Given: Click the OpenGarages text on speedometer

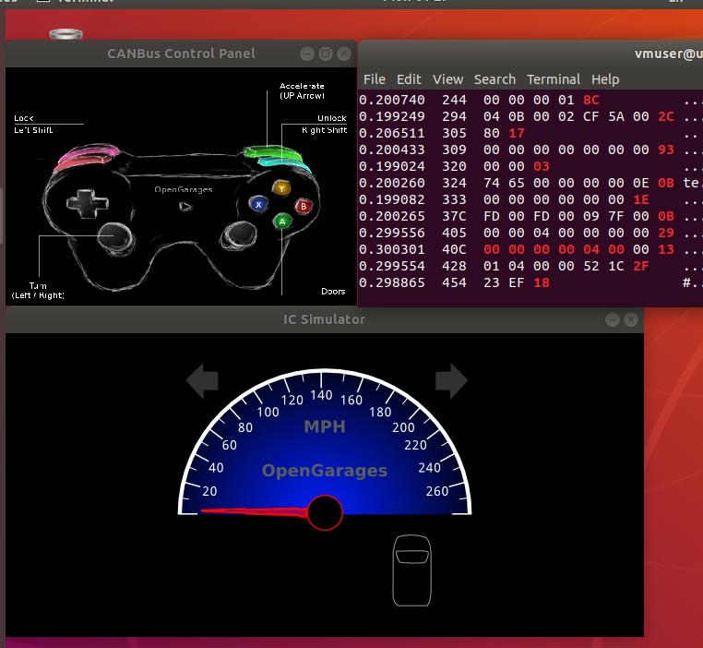Looking at the screenshot, I should pyautogui.click(x=325, y=471).
